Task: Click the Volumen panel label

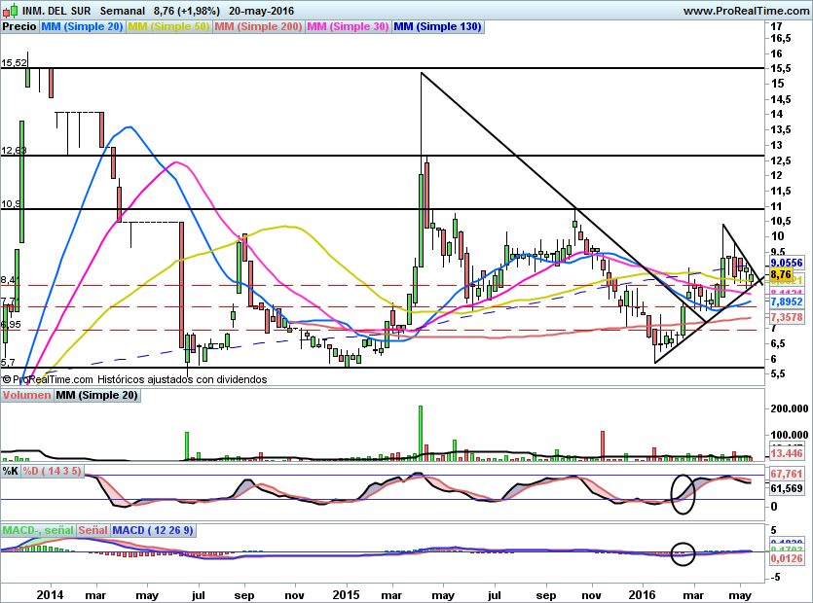Action: (x=26, y=396)
